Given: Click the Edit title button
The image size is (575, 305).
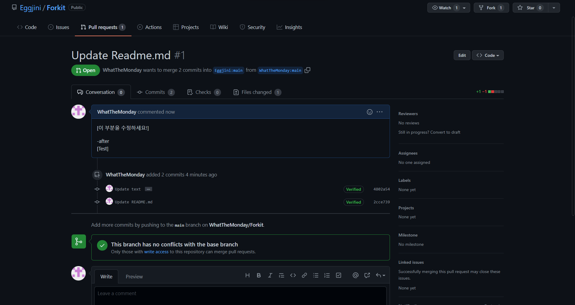Looking at the screenshot, I should tap(462, 55).
